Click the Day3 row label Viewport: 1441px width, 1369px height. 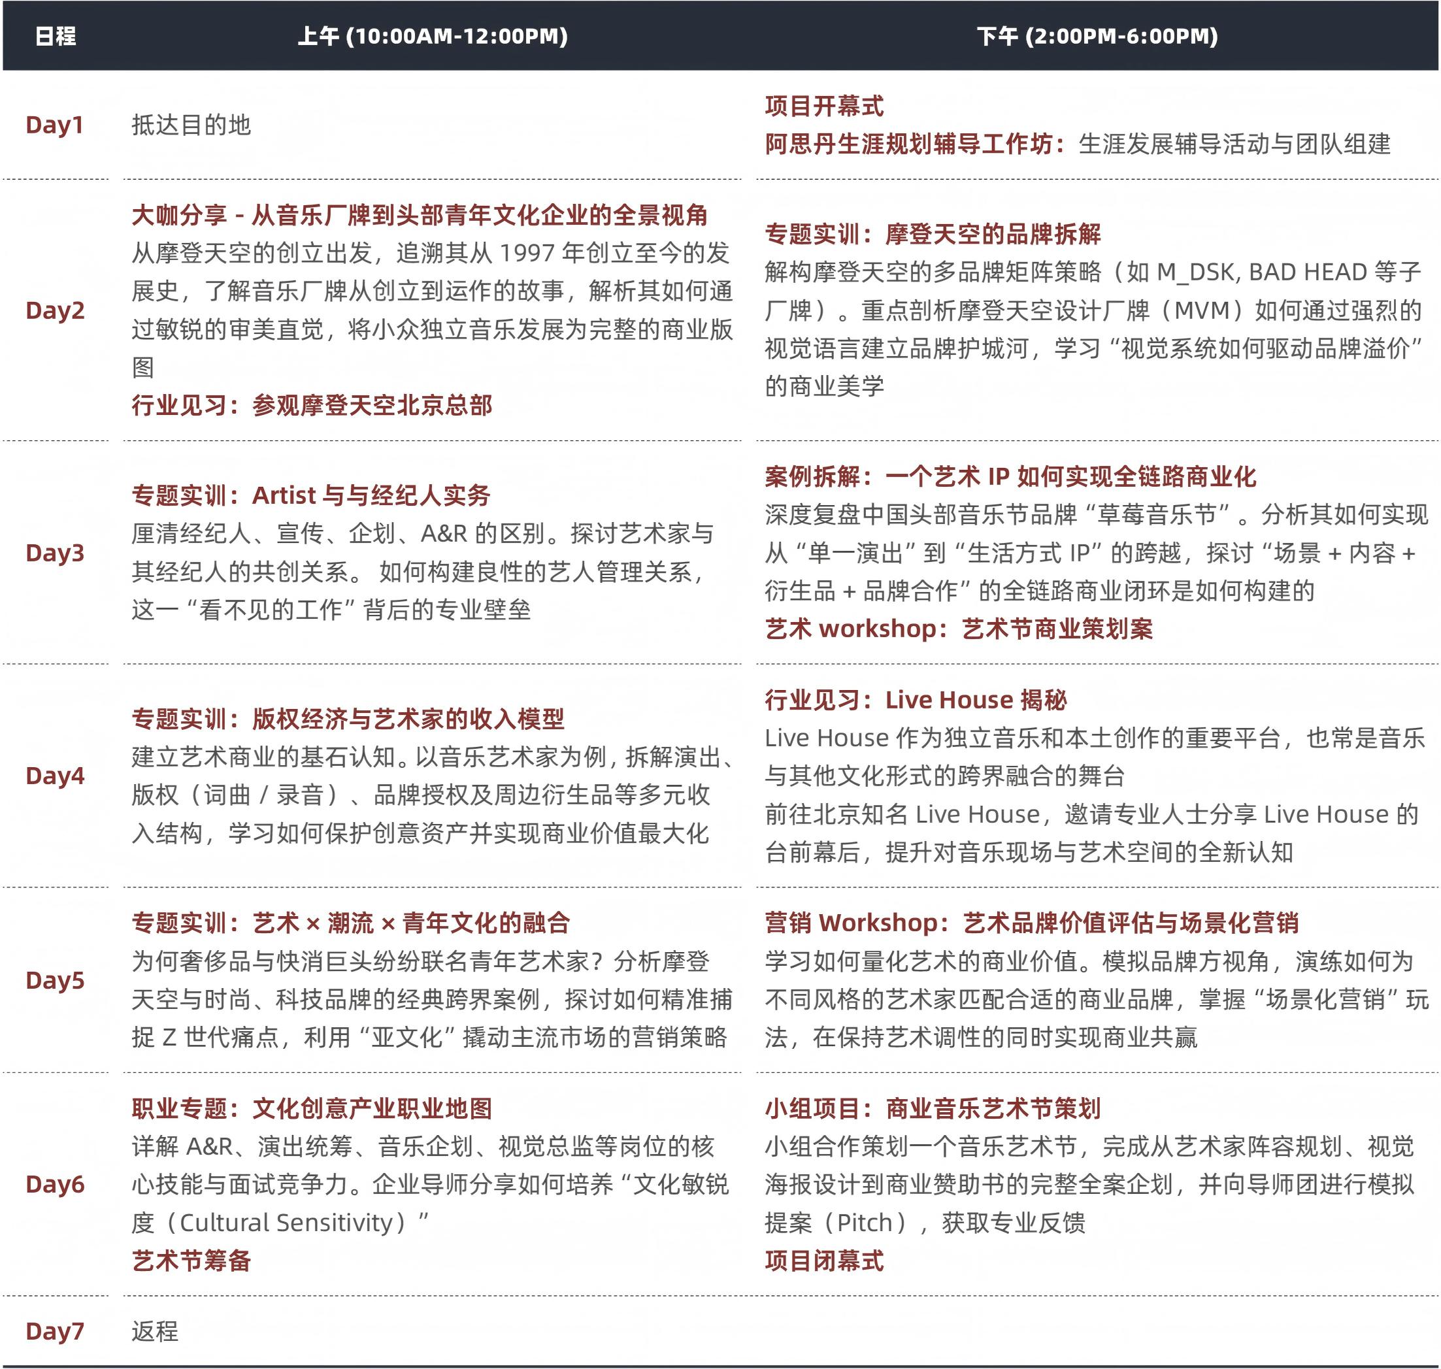(x=55, y=552)
